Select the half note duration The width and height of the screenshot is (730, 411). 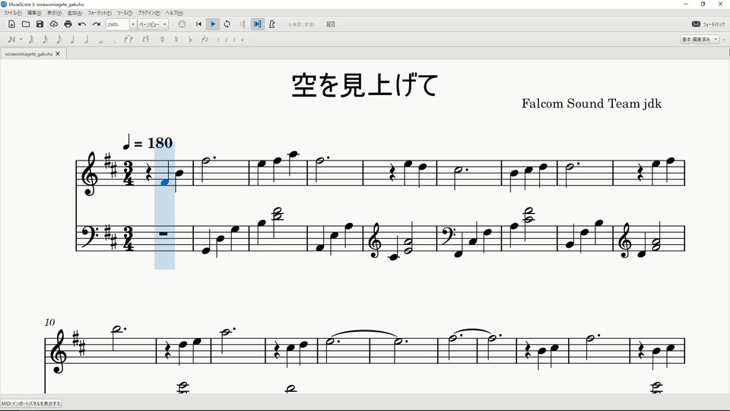(86, 40)
